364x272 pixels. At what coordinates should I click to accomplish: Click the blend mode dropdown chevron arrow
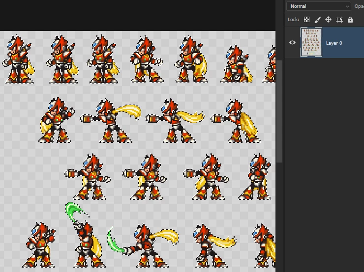click(347, 6)
